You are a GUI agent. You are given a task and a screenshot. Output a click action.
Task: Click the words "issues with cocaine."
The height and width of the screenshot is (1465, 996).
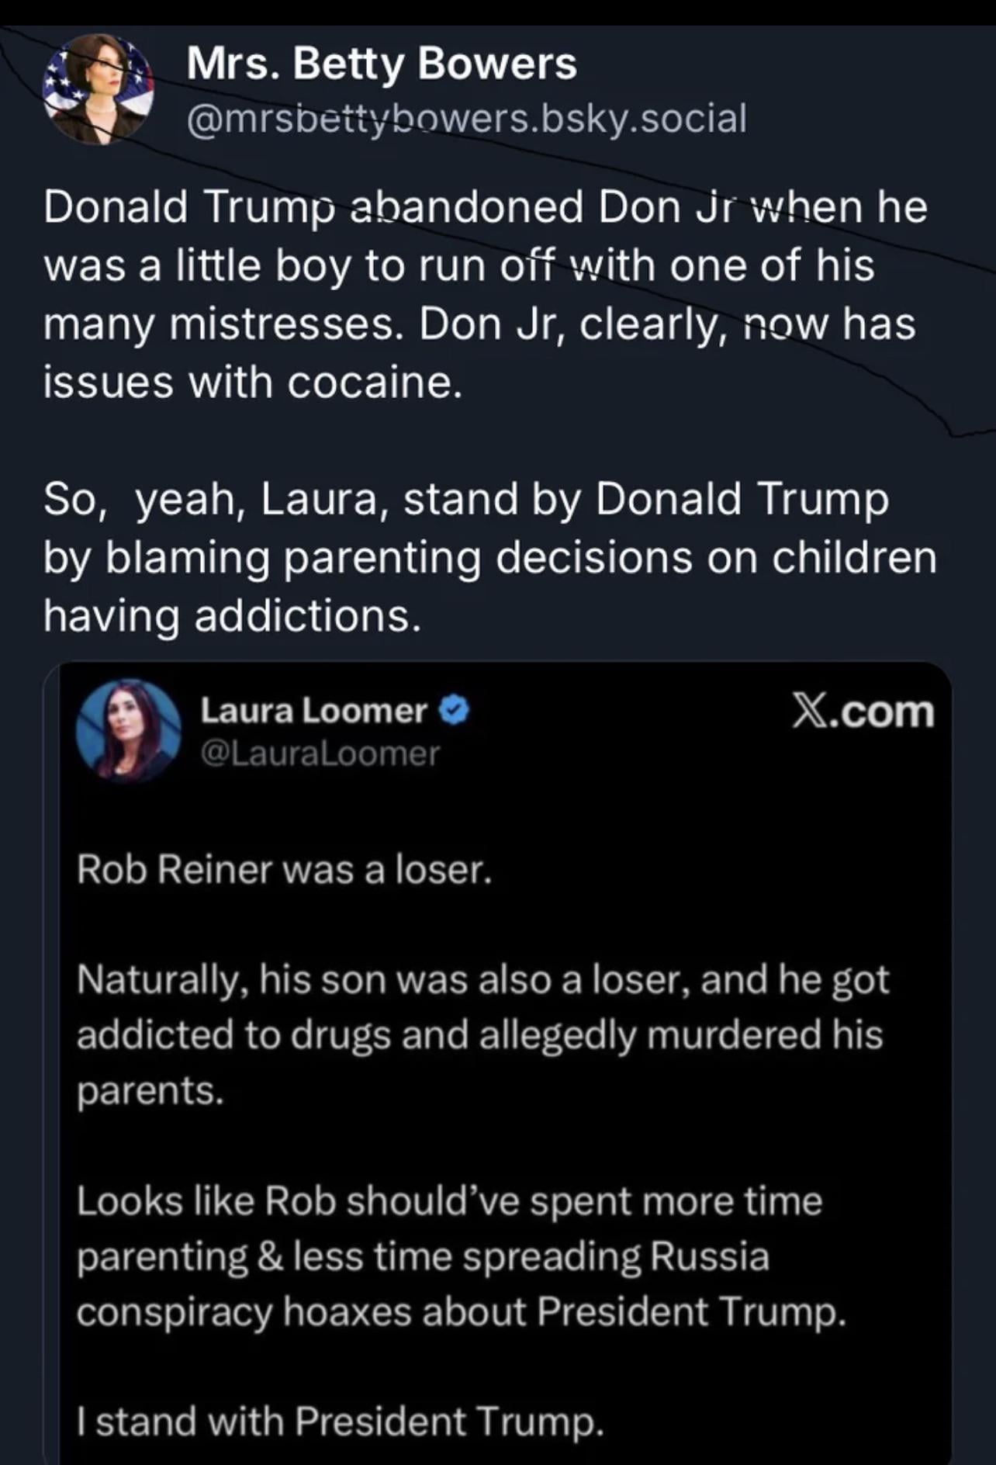253,383
